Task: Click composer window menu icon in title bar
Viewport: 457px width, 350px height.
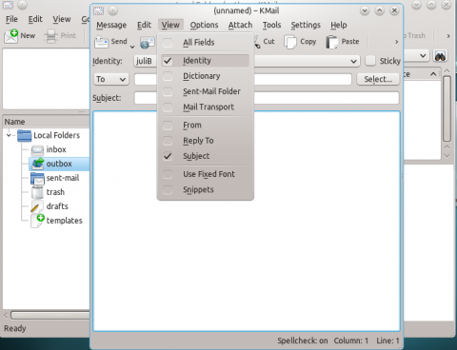Action: click(98, 10)
